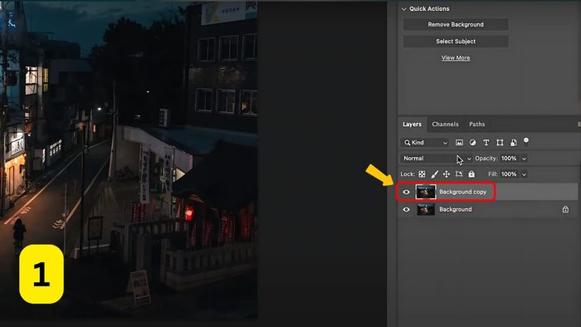
Task: Filter layers by smart objects icon
Action: coord(514,143)
